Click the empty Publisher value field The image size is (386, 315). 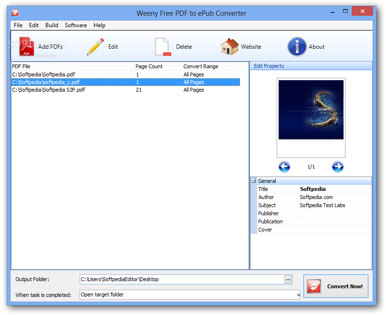(x=335, y=213)
